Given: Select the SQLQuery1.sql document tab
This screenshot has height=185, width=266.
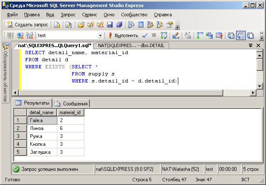Looking at the screenshot, I should (54, 45).
